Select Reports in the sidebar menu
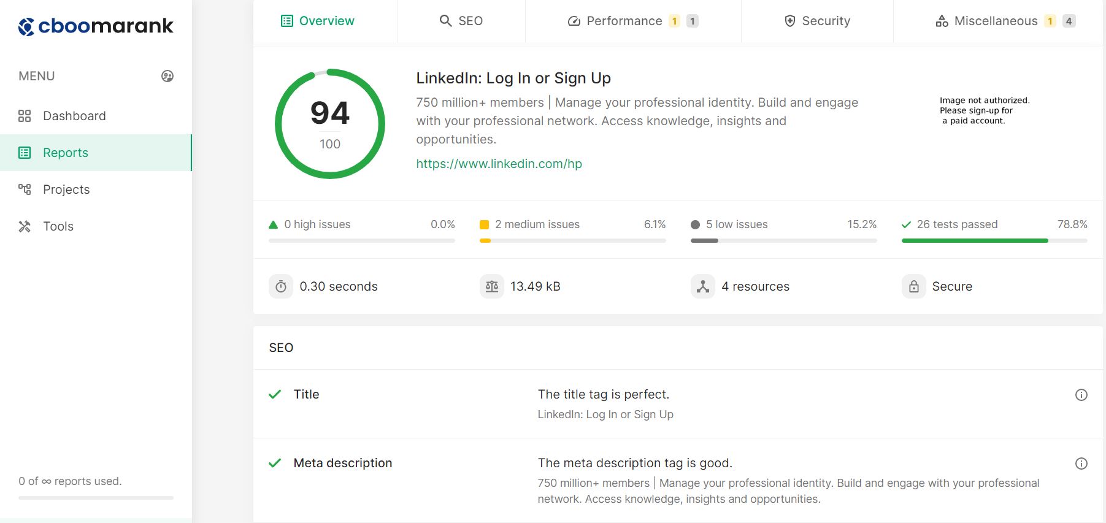This screenshot has width=1106, height=523. pyautogui.click(x=96, y=153)
